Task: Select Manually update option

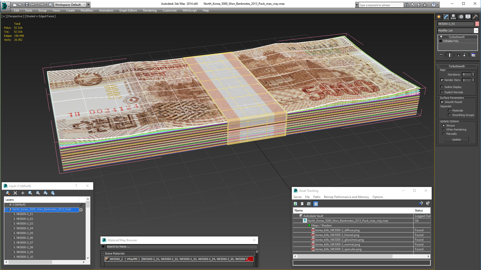Action: (x=444, y=134)
